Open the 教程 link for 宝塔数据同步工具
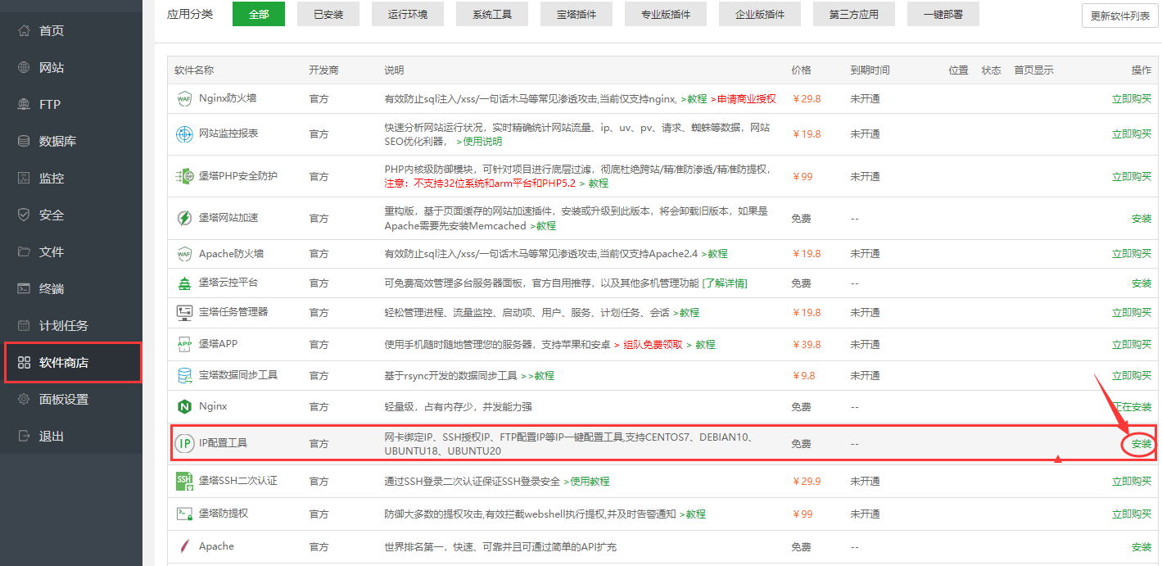Image resolution: width=1162 pixels, height=566 pixels. [538, 376]
